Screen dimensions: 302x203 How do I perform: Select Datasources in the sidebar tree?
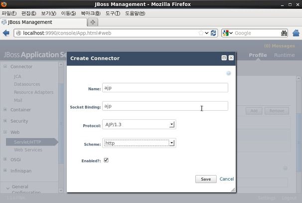click(27, 84)
